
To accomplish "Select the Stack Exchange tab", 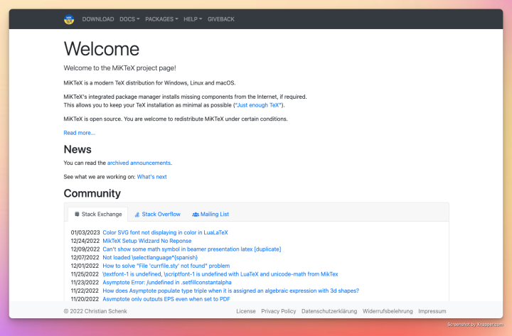I will click(98, 215).
